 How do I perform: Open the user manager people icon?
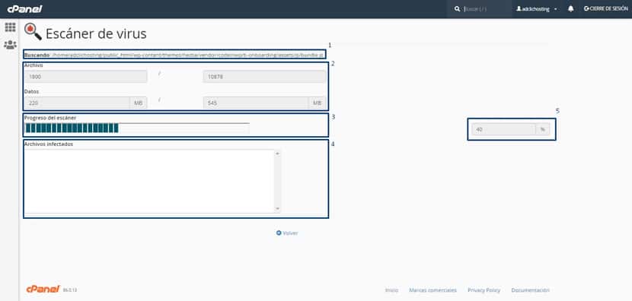point(10,45)
